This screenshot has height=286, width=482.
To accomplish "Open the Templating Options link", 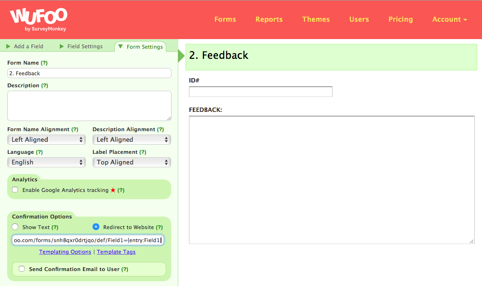I will tap(65, 252).
